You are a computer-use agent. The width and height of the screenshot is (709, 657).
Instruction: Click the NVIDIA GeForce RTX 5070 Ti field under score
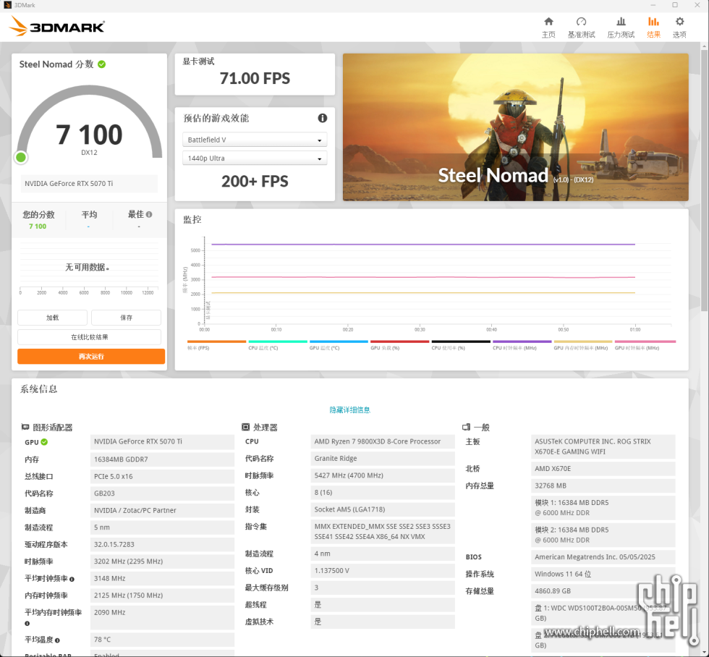(89, 184)
